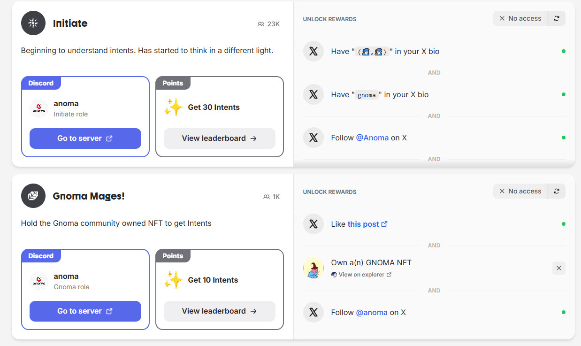Screen dimensions: 581x346
Task: Refresh the Gnoma Mages access status
Action: (x=556, y=191)
